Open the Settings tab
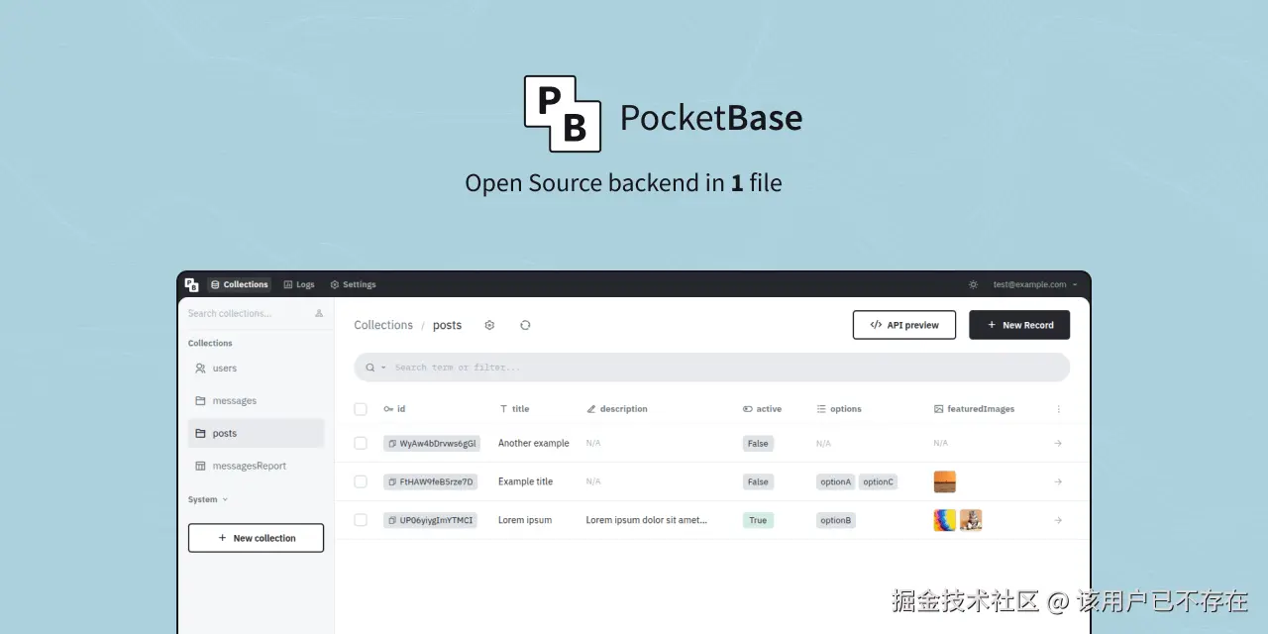Screen dimensions: 1268x634 [353, 284]
